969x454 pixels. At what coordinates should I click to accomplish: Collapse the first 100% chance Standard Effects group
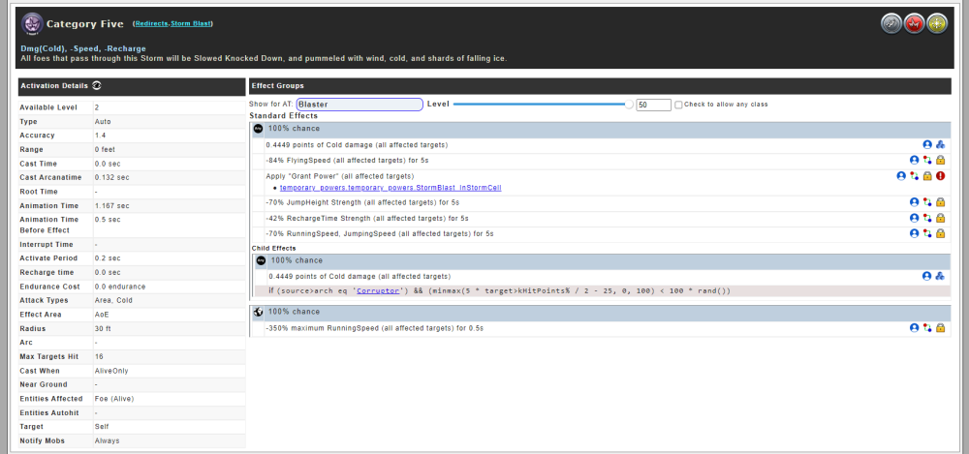coord(258,128)
